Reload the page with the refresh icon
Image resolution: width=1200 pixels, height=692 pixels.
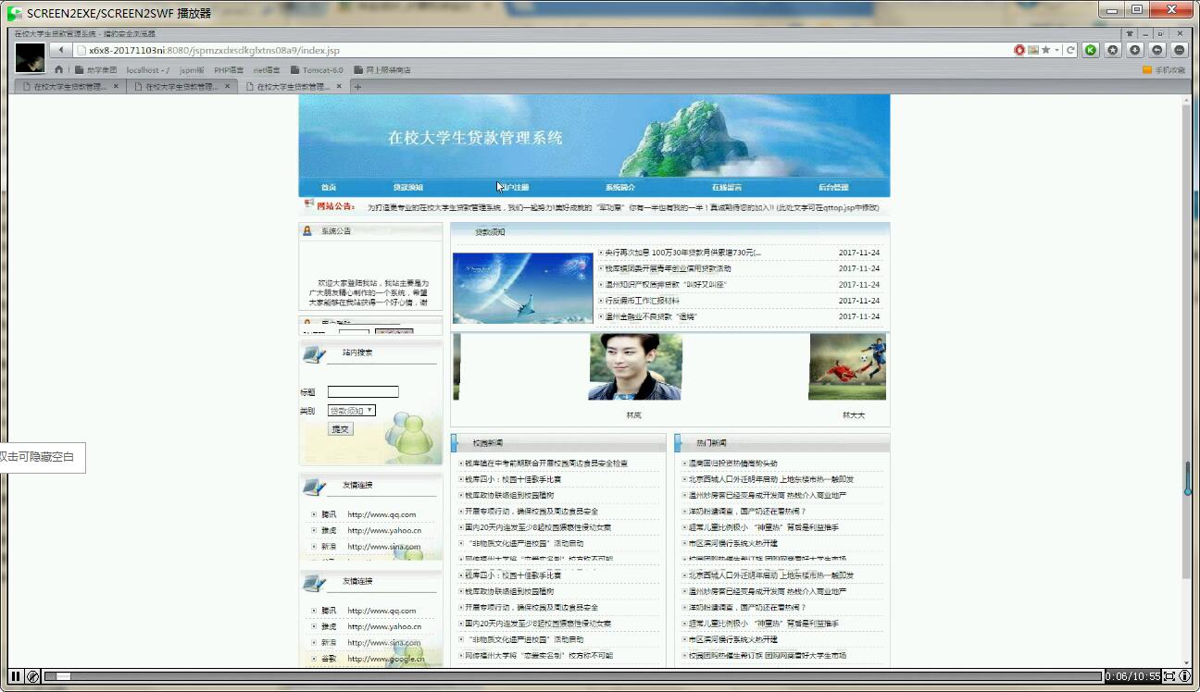click(x=1070, y=50)
